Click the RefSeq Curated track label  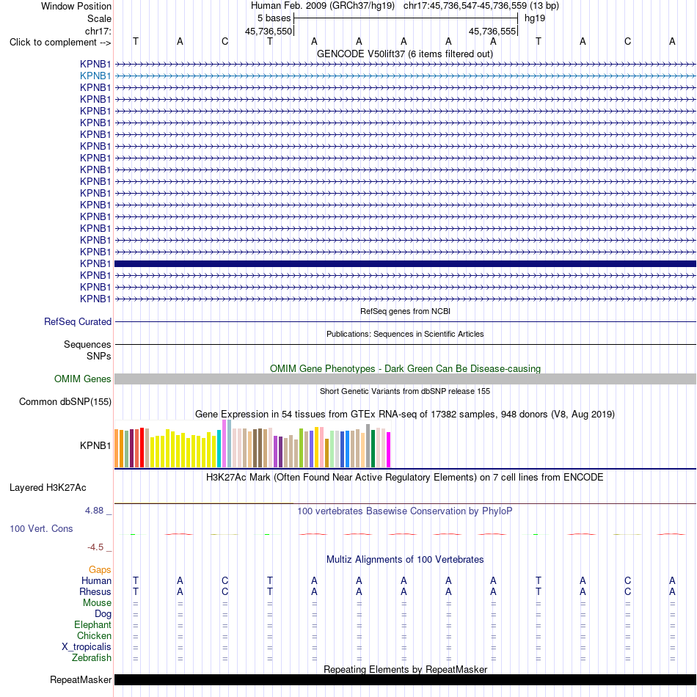coord(78,321)
